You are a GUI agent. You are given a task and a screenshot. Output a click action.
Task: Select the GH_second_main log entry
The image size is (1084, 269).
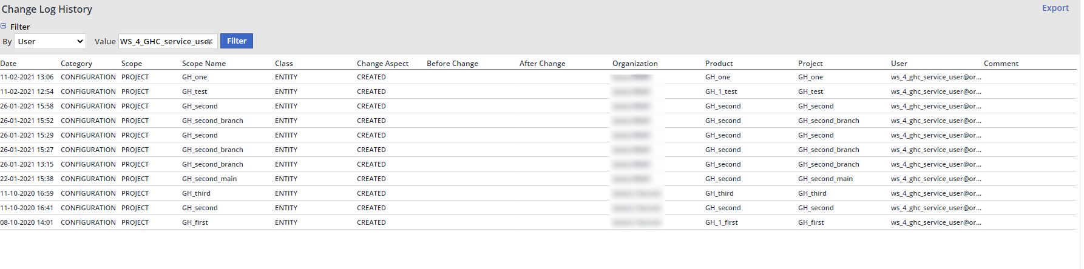click(209, 179)
